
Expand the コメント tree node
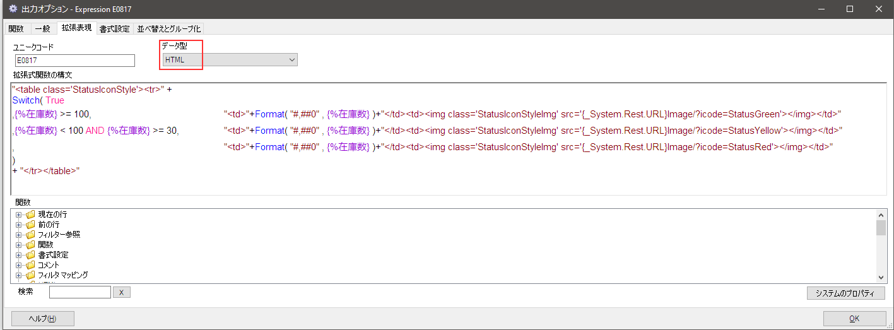coord(19,265)
